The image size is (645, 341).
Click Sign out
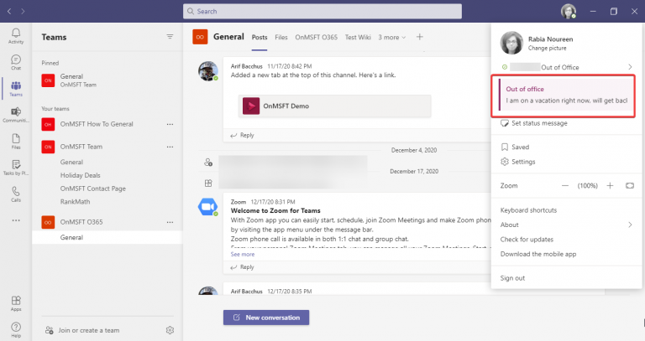pos(512,278)
